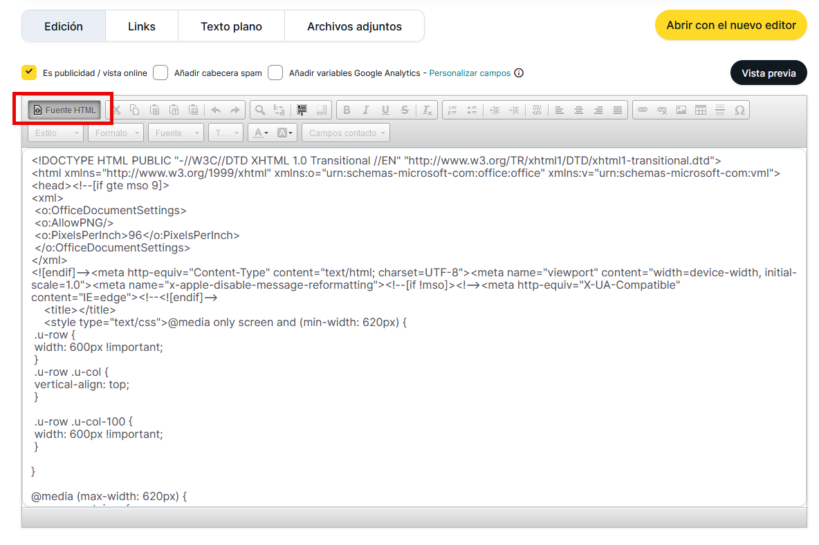Uncheck Es publicidad / vista online
819x545 pixels.
point(29,73)
